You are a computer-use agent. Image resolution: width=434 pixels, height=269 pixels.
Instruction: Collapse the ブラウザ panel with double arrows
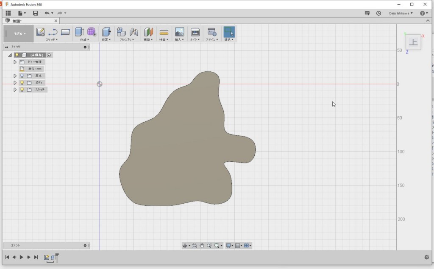point(6,47)
